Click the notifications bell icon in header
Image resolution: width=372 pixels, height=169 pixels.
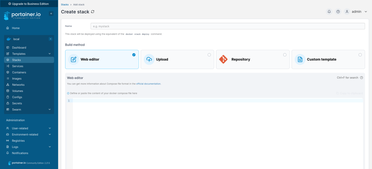coord(329,12)
